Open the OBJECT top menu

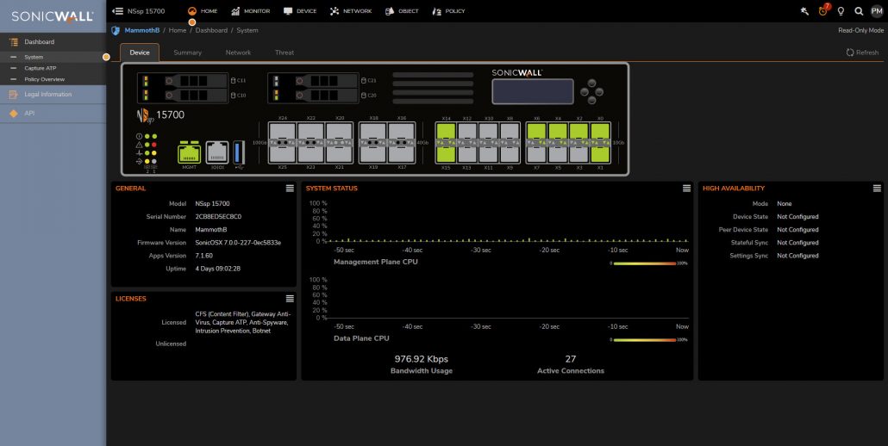(x=402, y=10)
